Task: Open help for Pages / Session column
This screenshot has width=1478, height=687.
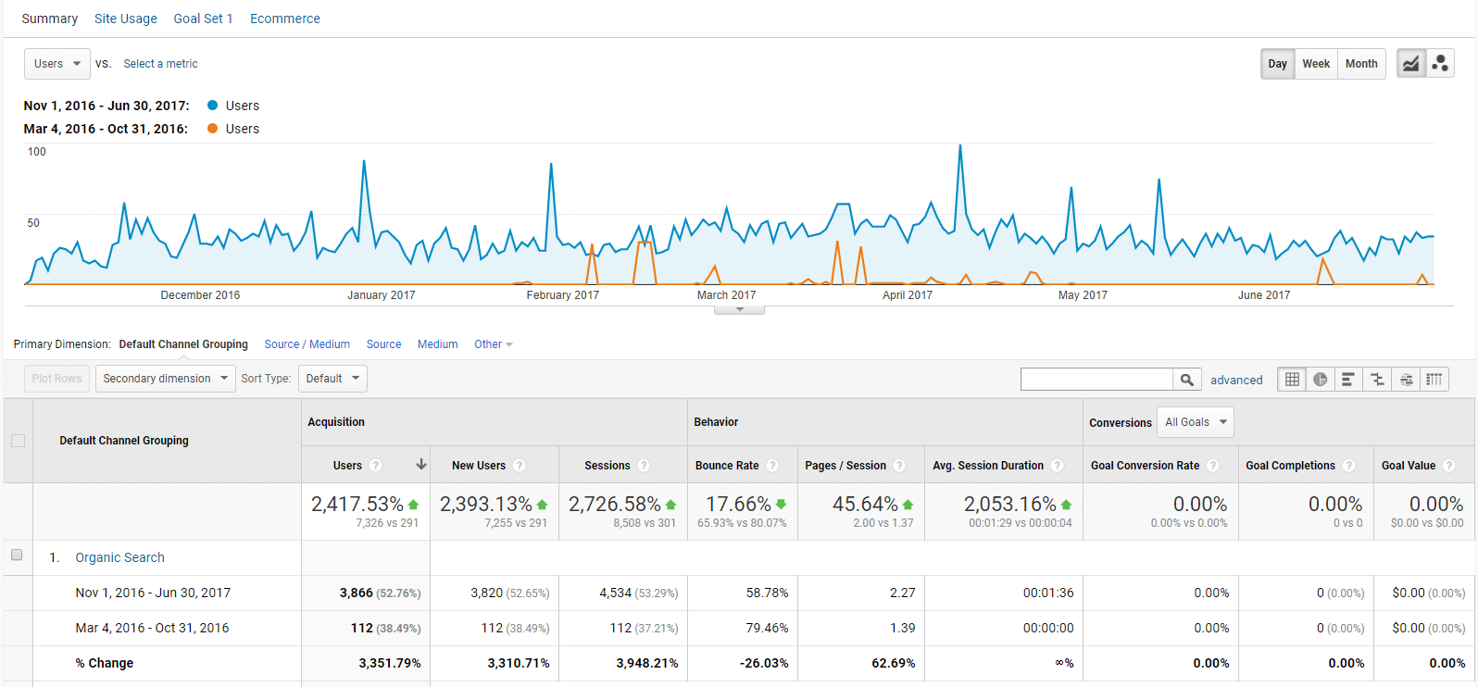Action: click(x=899, y=466)
